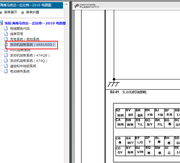Click the 菜单展开 expand-menu link
Viewport: 180px width, 163px height.
click(x=11, y=12)
